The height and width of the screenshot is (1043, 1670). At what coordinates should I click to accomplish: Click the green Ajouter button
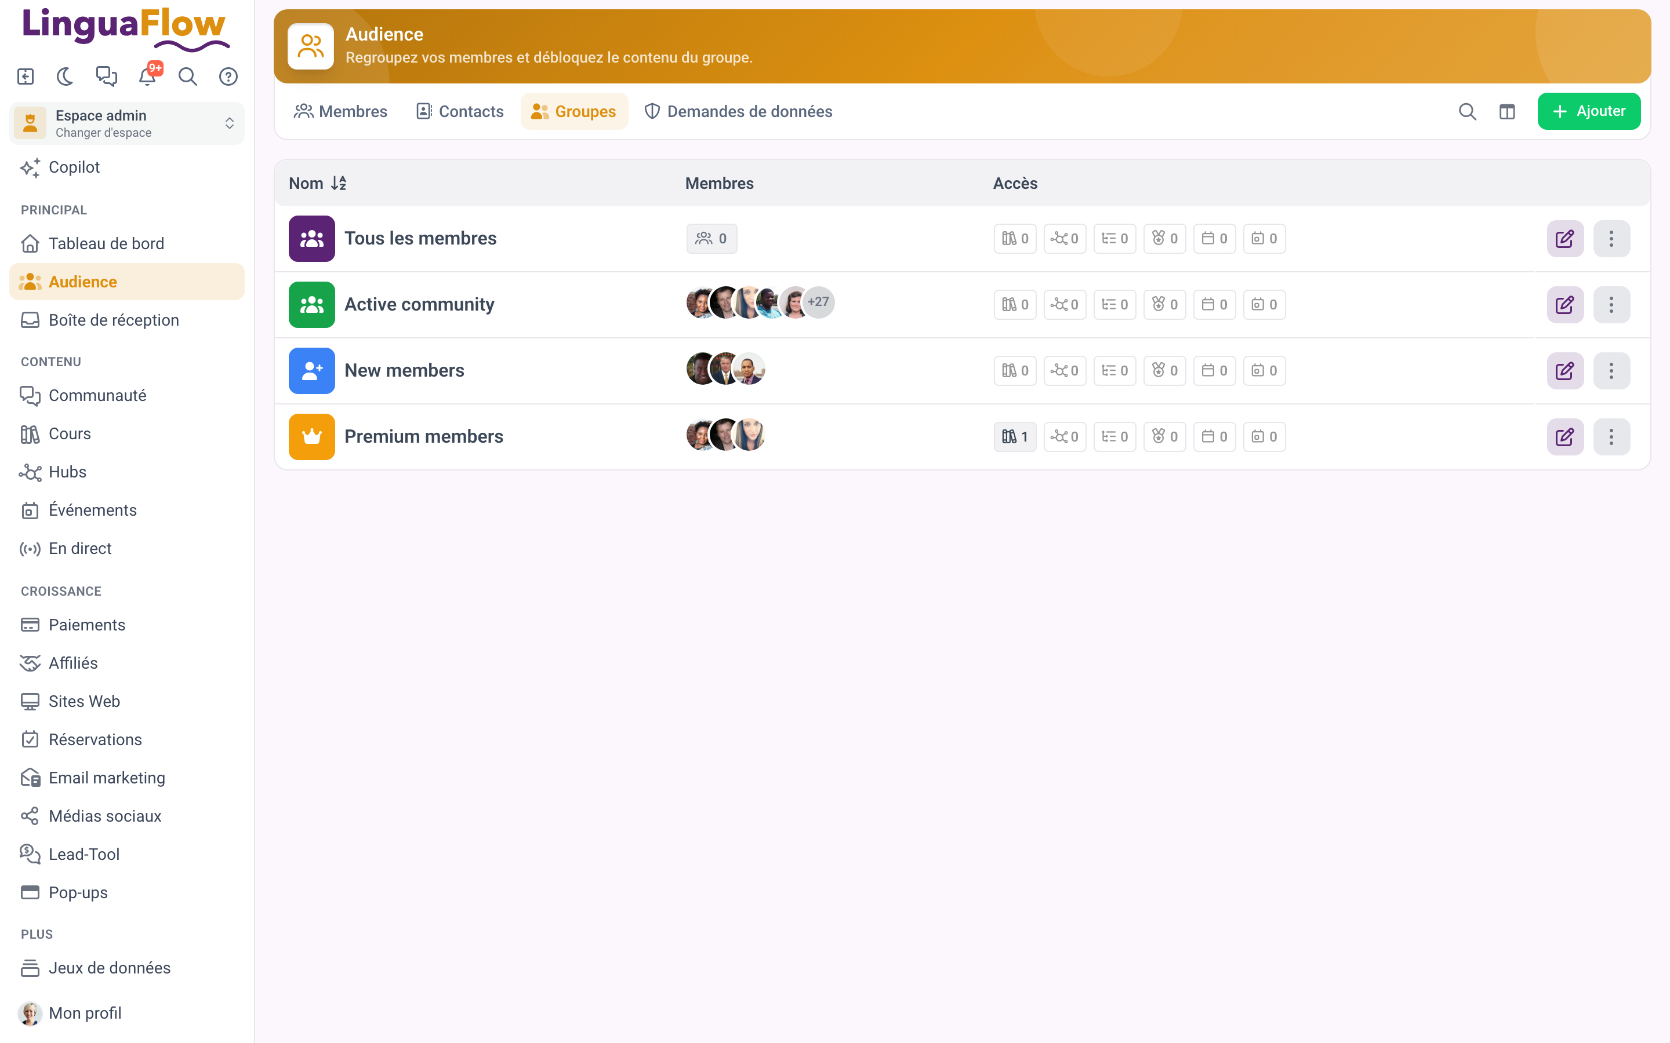(x=1589, y=111)
